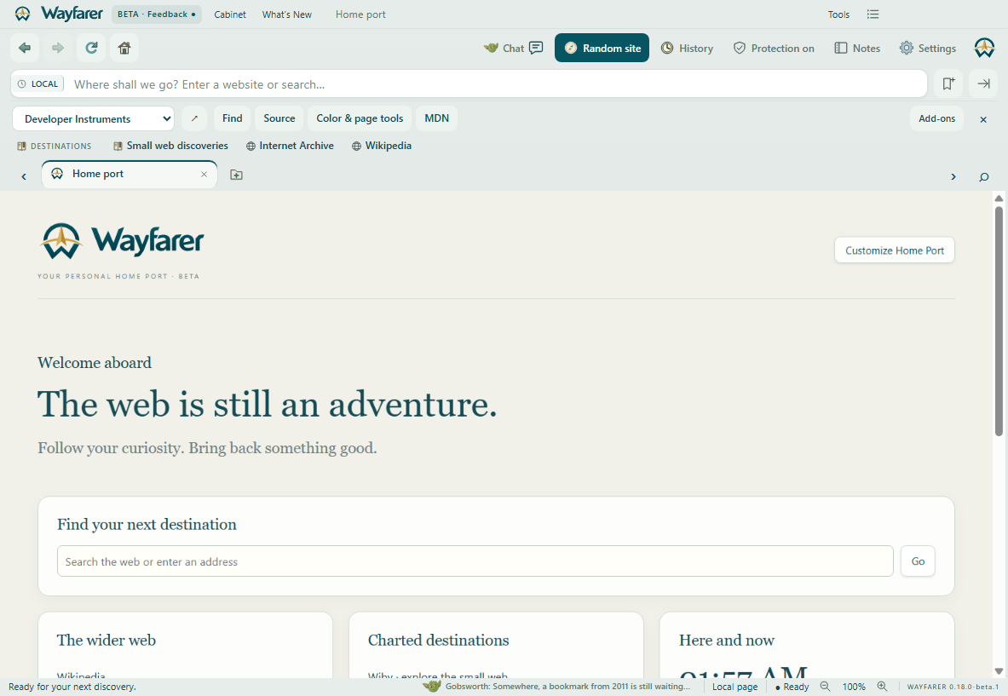Click the Source button
The image size is (1008, 696).
coord(279,118)
